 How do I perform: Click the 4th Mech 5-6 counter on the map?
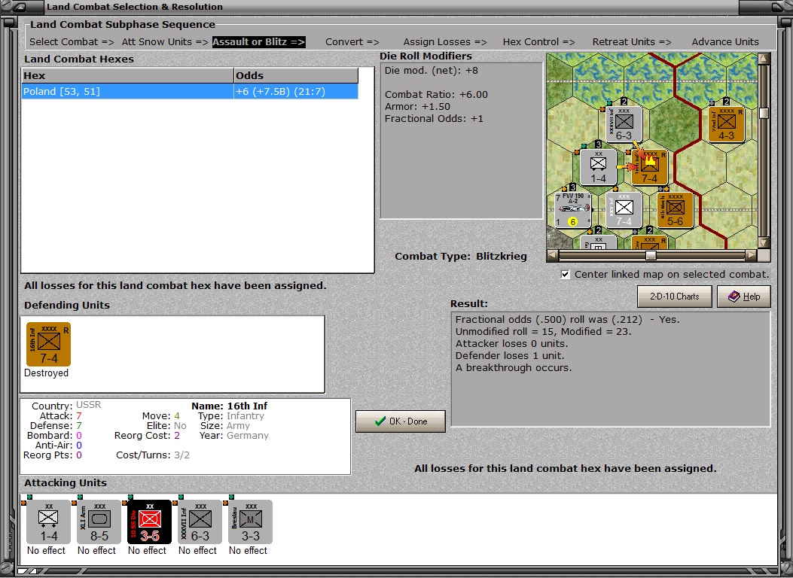tap(674, 209)
